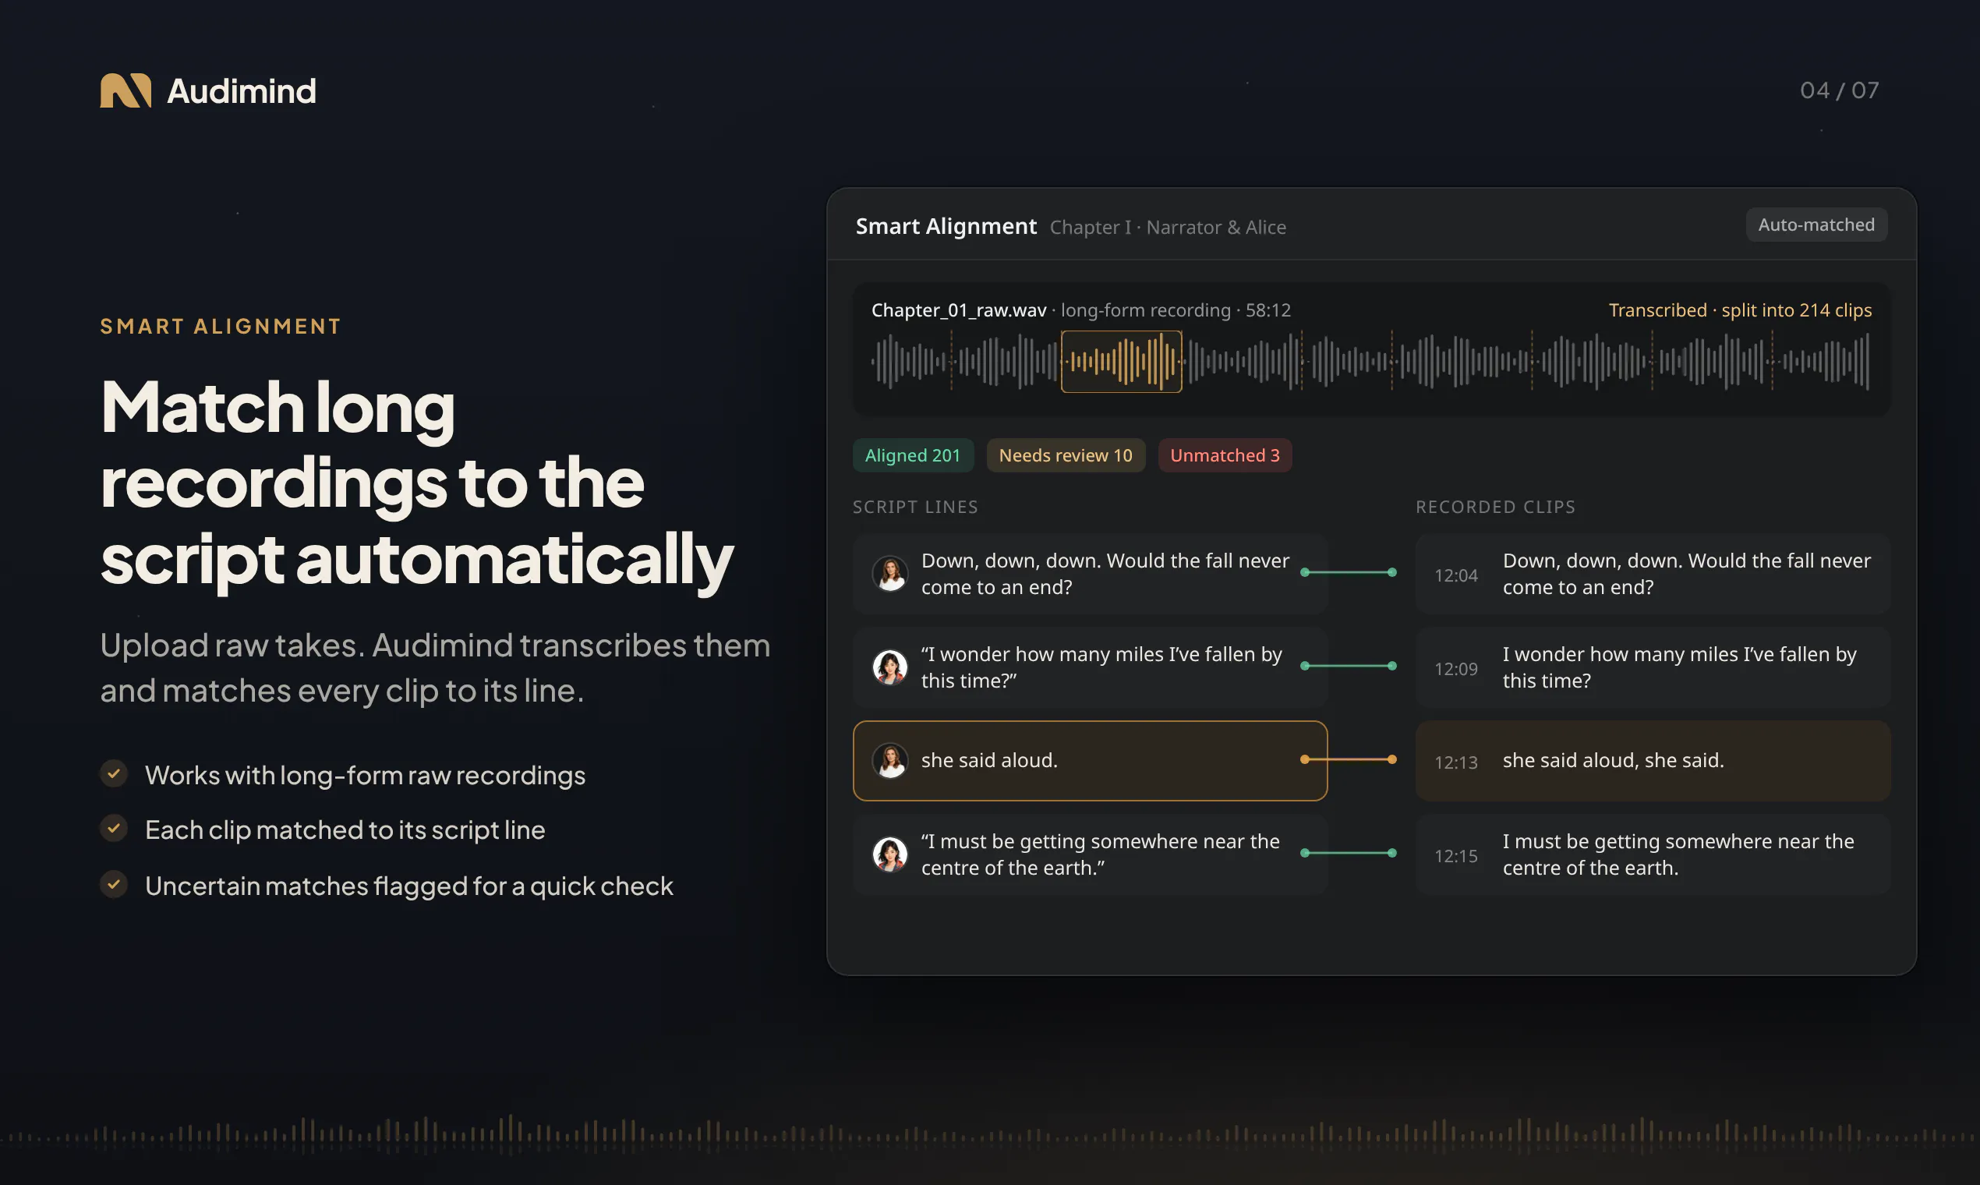Select script line "I wonder how many miles"
This screenshot has width=1980, height=1185.
pos(1090,667)
